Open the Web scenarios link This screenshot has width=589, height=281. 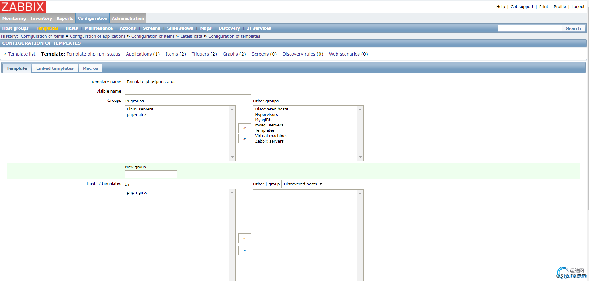click(x=344, y=54)
